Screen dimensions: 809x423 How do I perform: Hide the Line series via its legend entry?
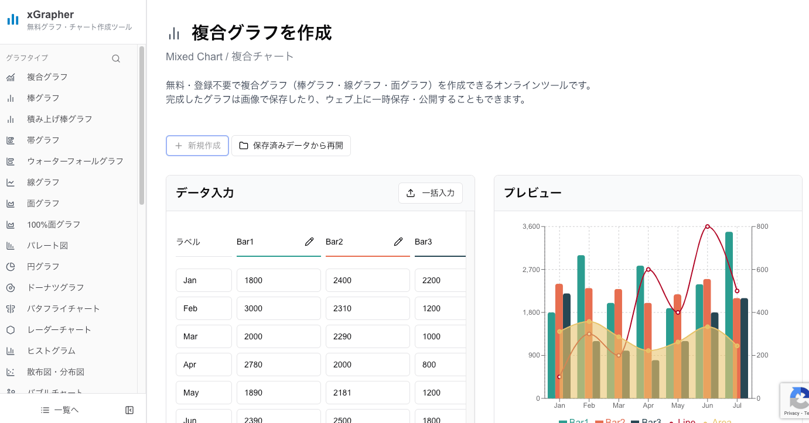(683, 421)
